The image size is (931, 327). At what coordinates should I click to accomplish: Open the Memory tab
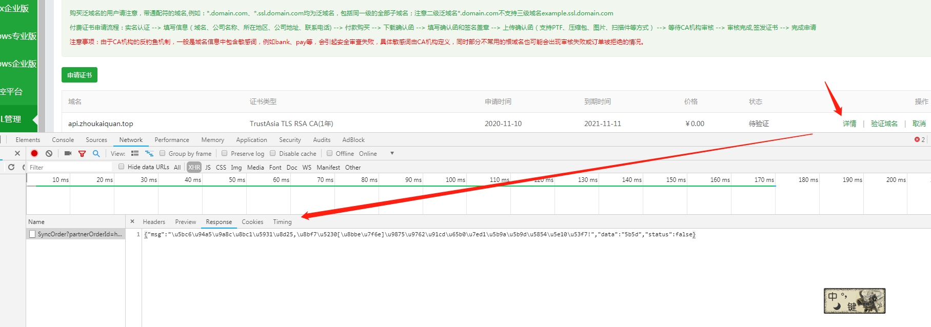tap(213, 139)
